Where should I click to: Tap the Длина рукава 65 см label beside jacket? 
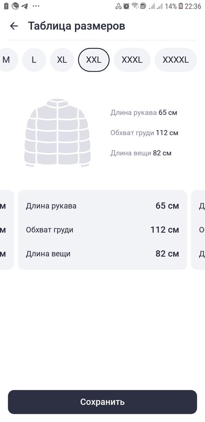tap(144, 113)
